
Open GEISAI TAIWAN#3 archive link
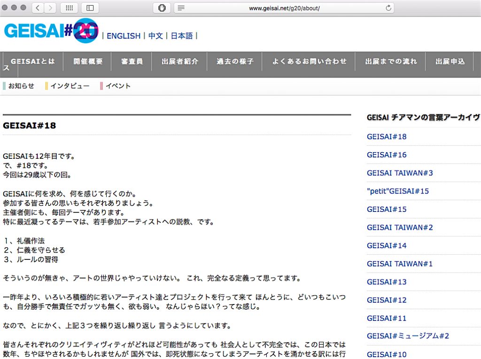point(400,173)
